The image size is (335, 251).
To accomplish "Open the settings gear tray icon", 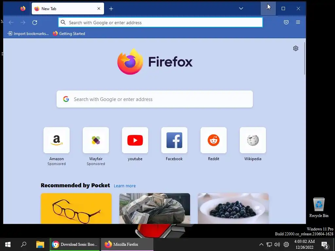I will pos(286,244).
